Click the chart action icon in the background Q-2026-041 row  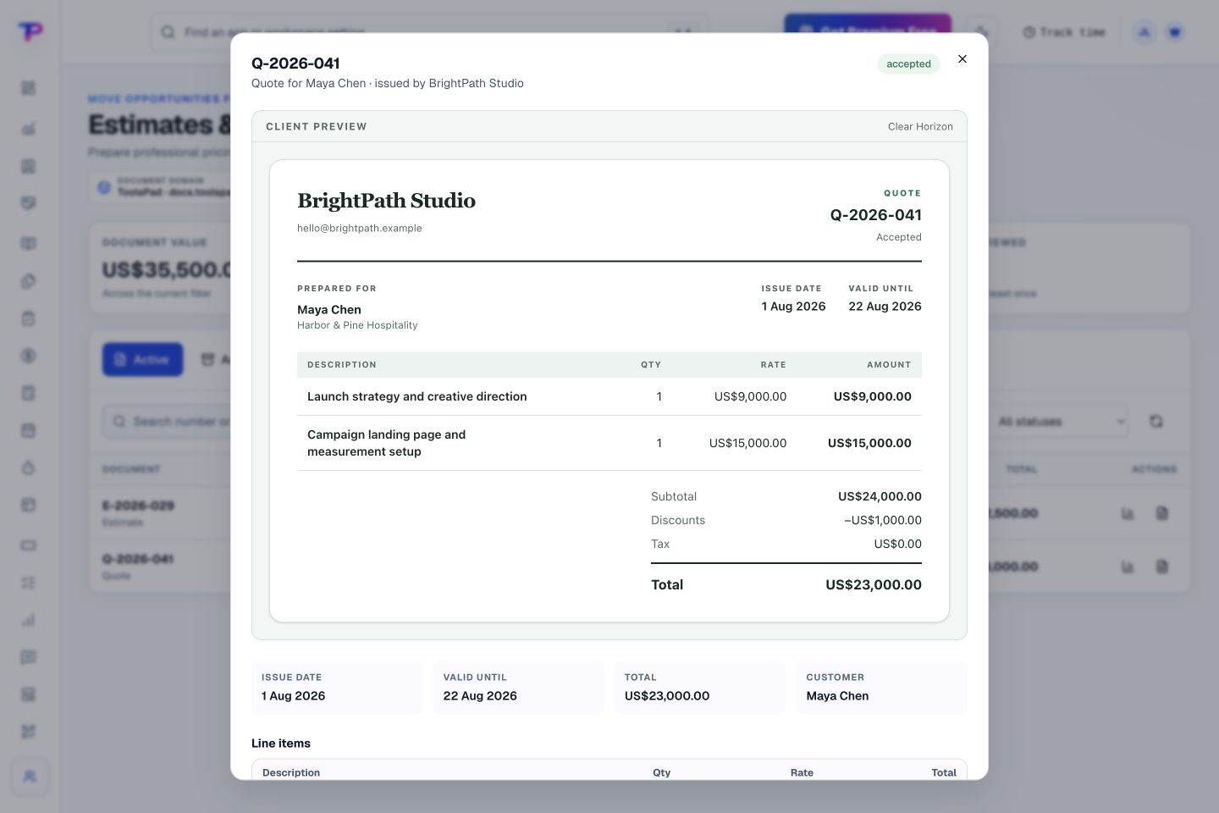(x=1128, y=567)
